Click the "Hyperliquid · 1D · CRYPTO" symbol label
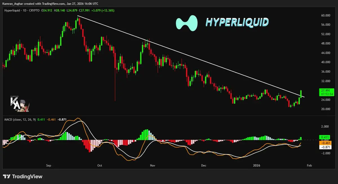Screen dimensions: 338x184 point(21,10)
